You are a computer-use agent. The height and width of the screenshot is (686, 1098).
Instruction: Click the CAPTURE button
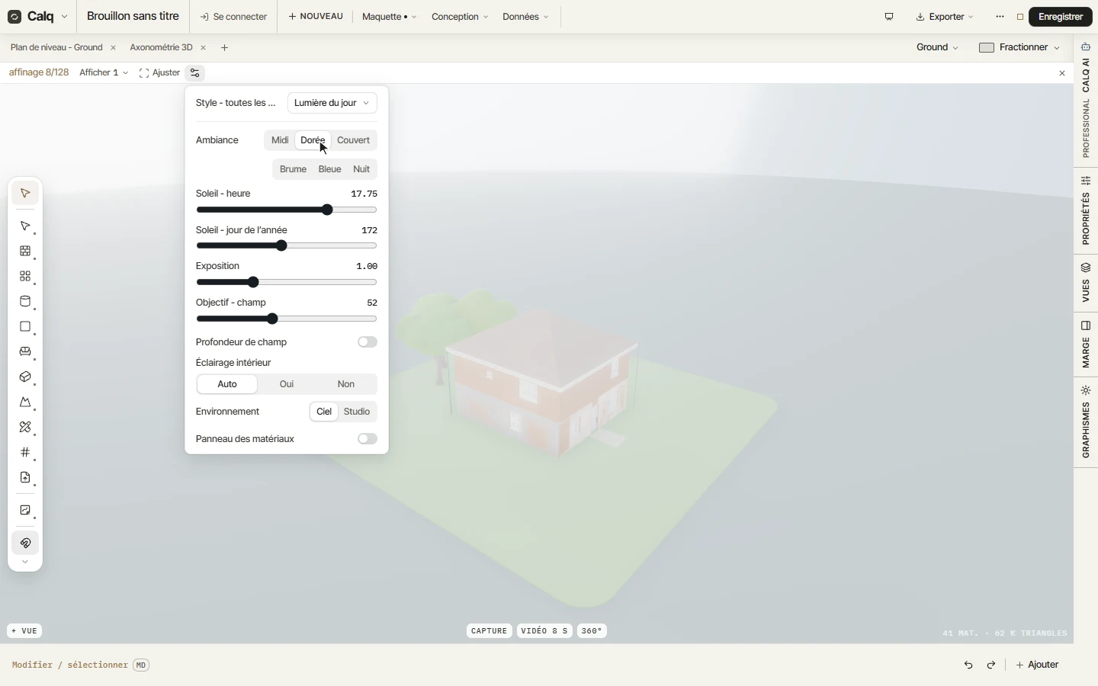(x=490, y=631)
